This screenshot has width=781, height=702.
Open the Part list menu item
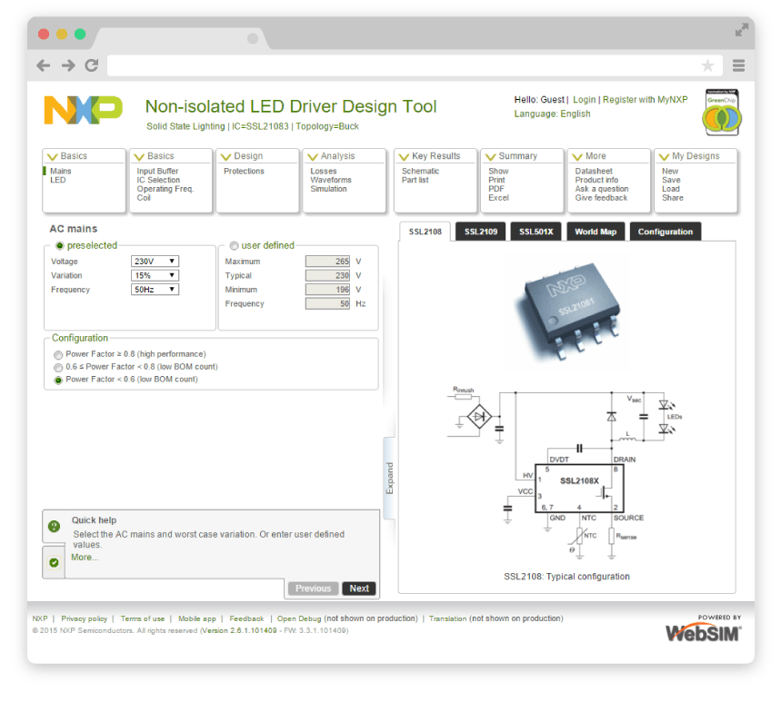pos(415,180)
